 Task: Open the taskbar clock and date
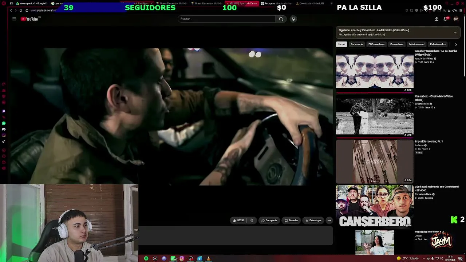click(451, 258)
